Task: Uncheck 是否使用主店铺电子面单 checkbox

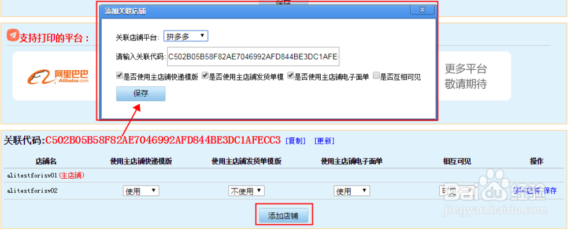Action: pyautogui.click(x=291, y=76)
